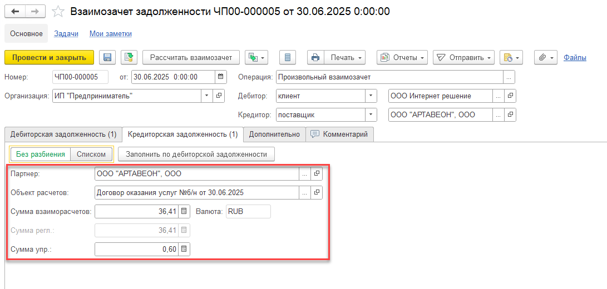Open the Организация dropdown list
Viewport: 607px width, 289px height.
(x=207, y=96)
